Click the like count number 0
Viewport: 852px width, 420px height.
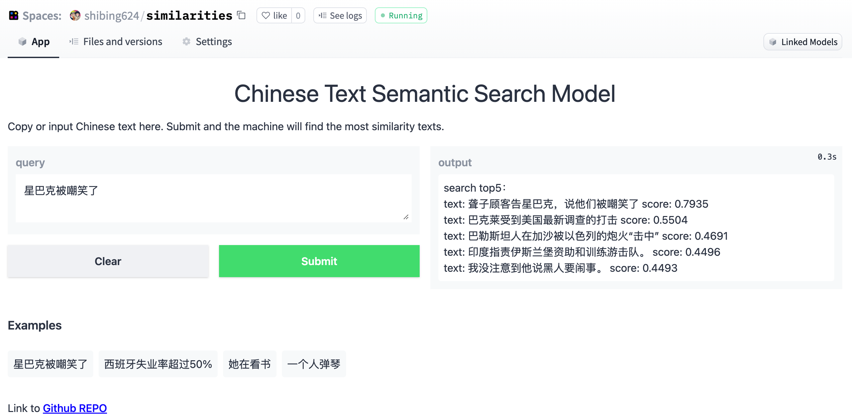[x=298, y=16]
